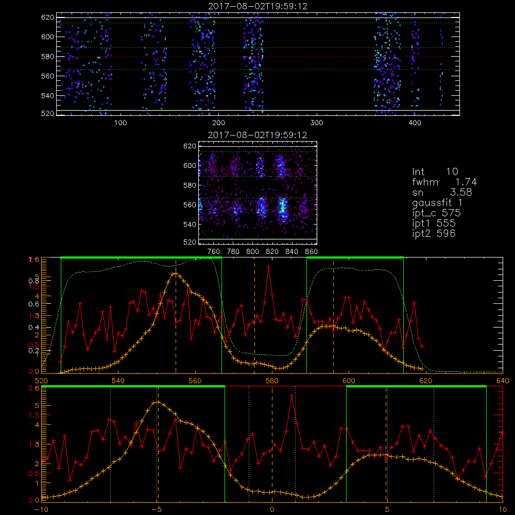
Task: Click the x-axis tick label '840'
Action: [x=291, y=252]
